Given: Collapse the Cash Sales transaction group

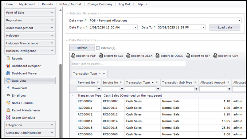Looking at the screenshot, I should 73,95.
